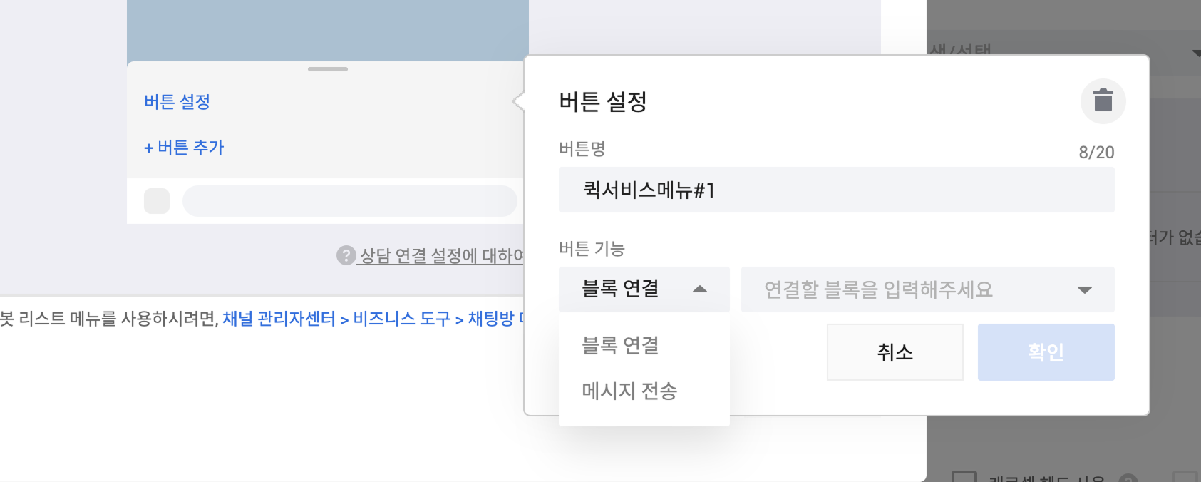The height and width of the screenshot is (482, 1201).
Task: Open the 연결할 블록을 입력해주세요 dropdown
Action: pyautogui.click(x=927, y=289)
